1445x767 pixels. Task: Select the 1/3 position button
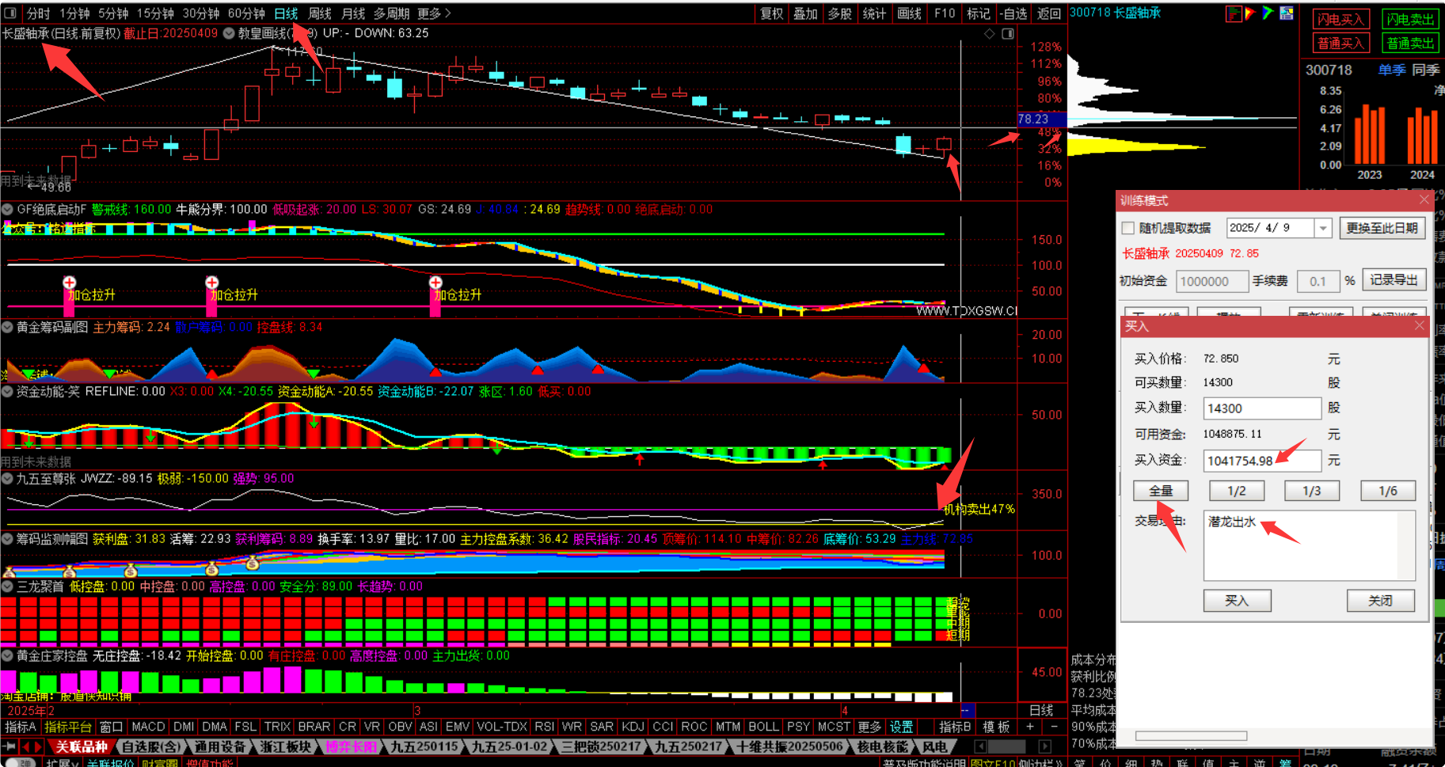tap(1312, 491)
